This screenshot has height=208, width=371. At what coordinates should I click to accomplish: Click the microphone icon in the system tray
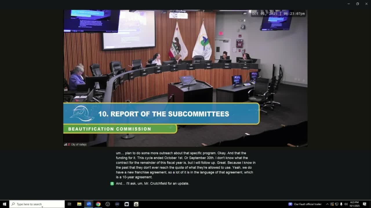341,204
